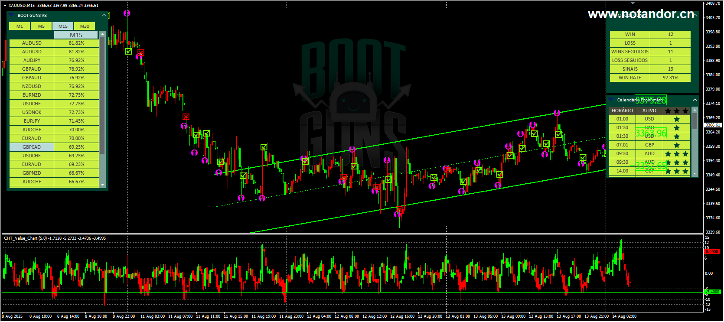This screenshot has height=322, width=724.
Task: Collapse the Calendário Econômico panel
Action: coord(695,100)
